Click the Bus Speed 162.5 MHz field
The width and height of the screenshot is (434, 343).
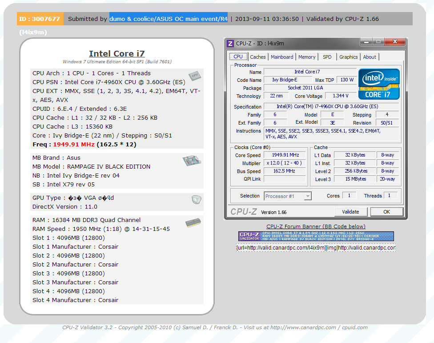(285, 171)
